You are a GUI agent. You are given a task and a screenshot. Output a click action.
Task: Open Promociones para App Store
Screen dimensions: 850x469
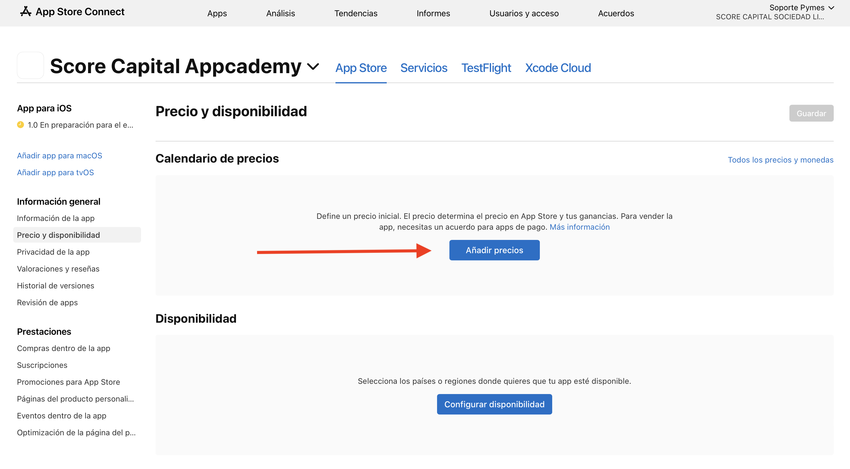click(68, 382)
